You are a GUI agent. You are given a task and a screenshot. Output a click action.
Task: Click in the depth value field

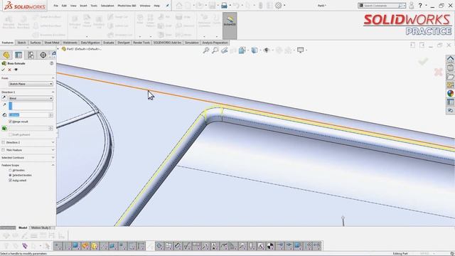point(28,115)
